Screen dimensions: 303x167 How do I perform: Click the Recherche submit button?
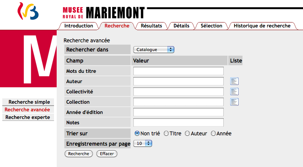(79, 154)
